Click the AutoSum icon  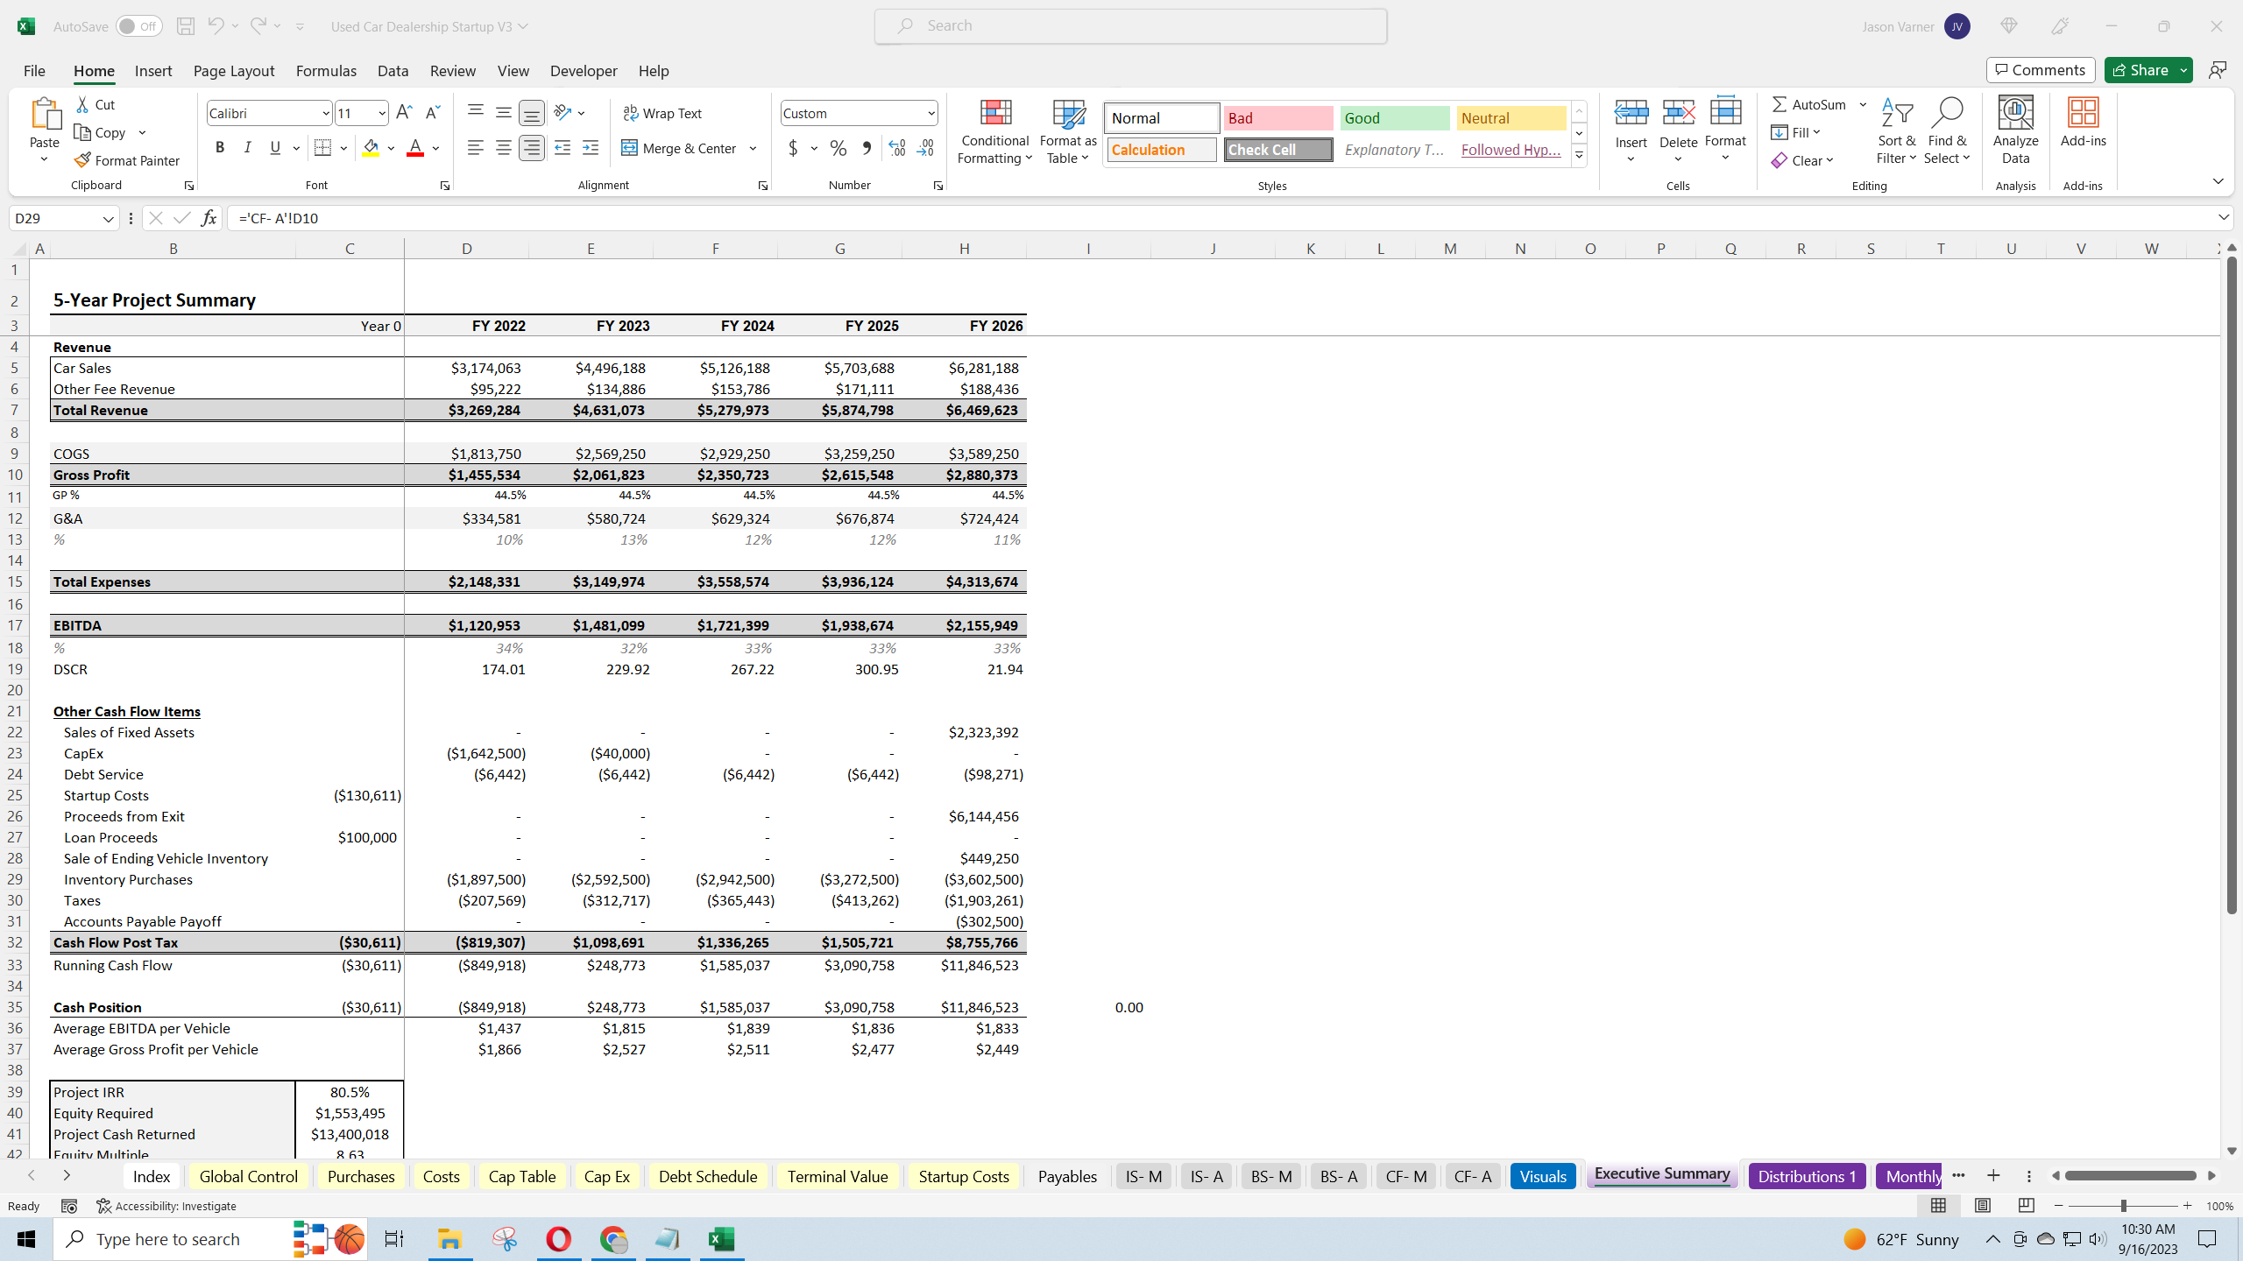click(x=1780, y=103)
